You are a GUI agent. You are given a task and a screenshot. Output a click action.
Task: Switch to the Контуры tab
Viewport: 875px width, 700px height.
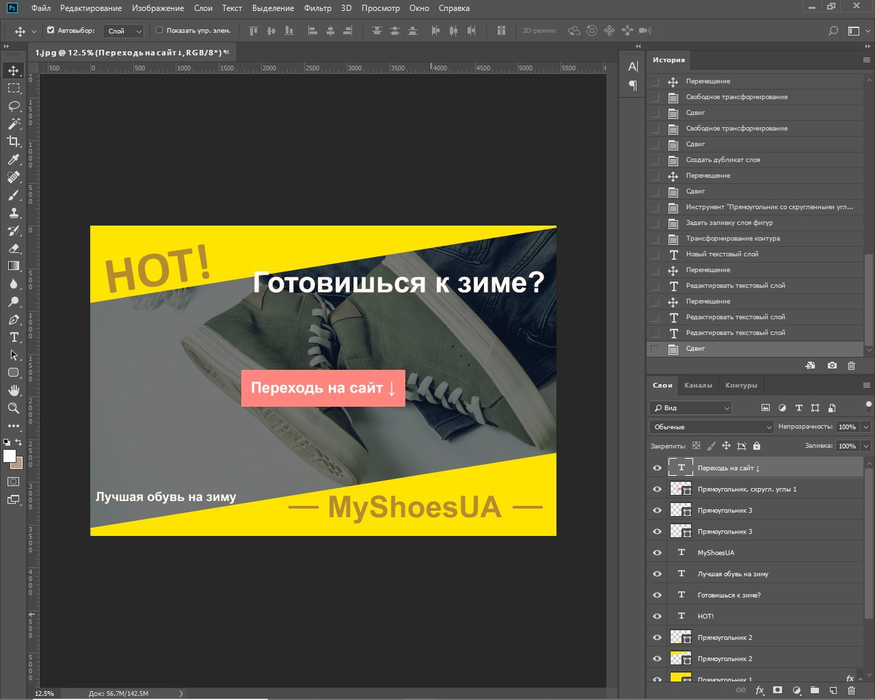[x=742, y=386]
